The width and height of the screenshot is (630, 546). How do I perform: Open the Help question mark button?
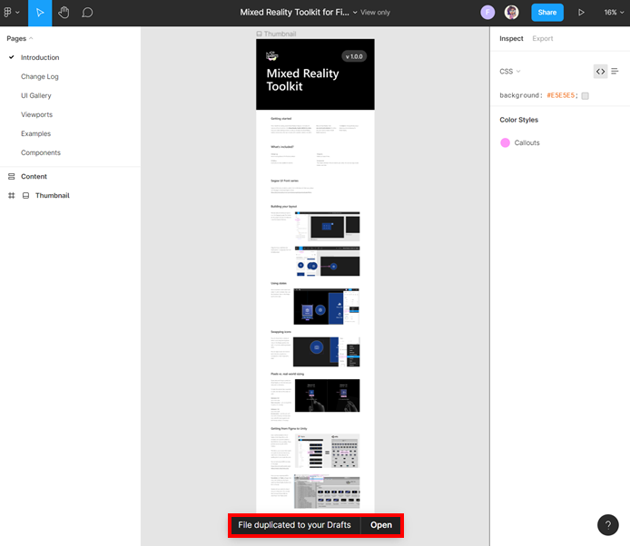pyautogui.click(x=608, y=525)
